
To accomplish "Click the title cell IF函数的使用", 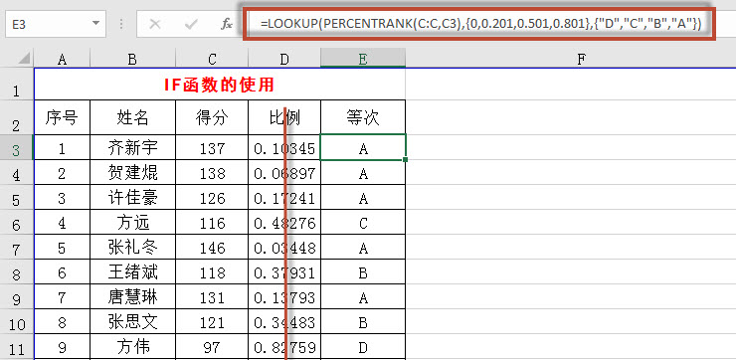I will click(x=219, y=85).
